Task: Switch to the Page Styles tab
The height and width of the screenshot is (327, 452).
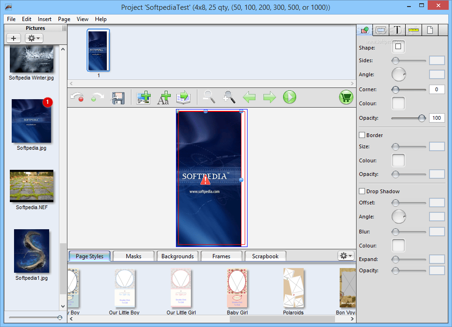Action: (x=89, y=256)
